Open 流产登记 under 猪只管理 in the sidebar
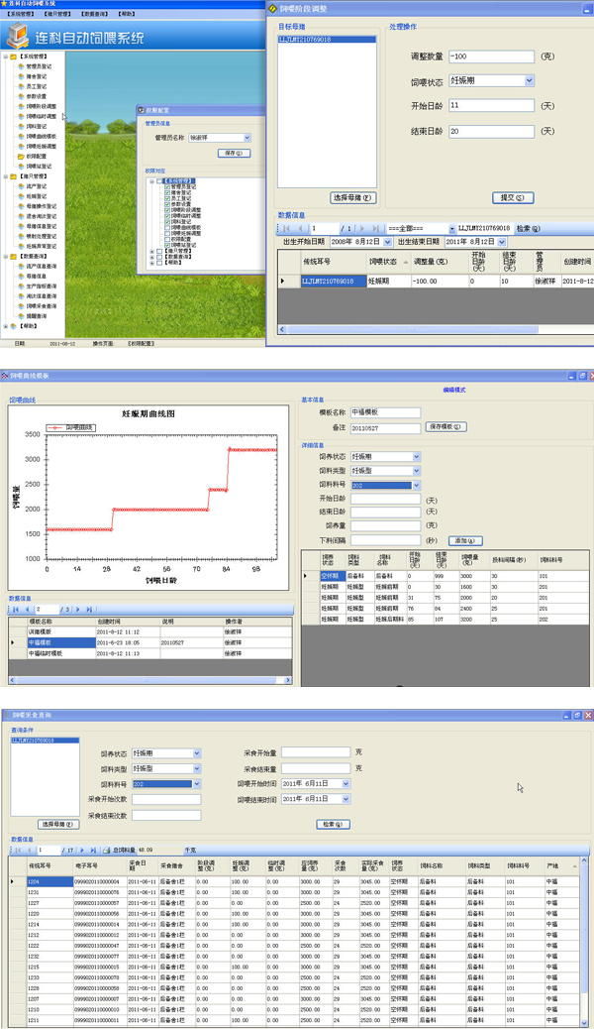Image resolution: width=594 pixels, height=1029 pixels. point(37,185)
